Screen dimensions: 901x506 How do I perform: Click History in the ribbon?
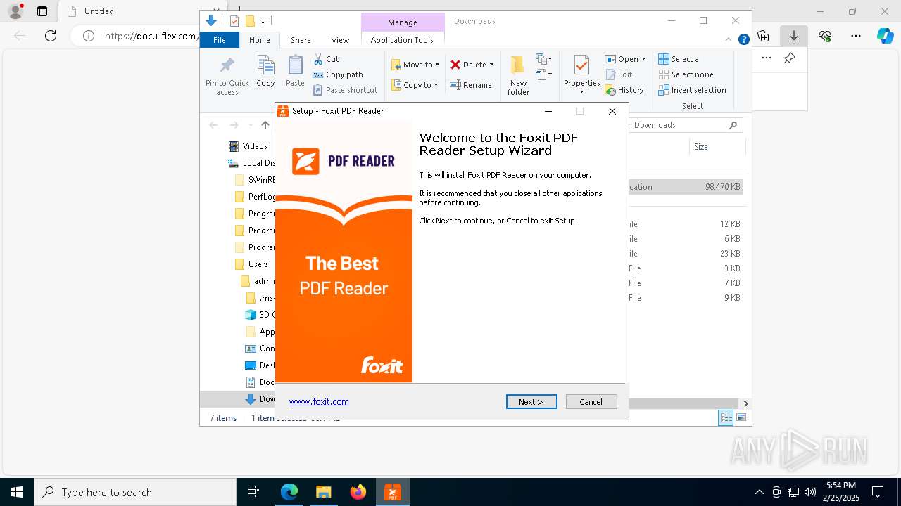pyautogui.click(x=624, y=90)
